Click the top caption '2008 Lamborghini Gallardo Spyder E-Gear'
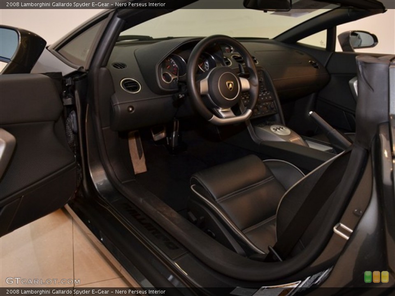This screenshot has height=296, width=395. click(x=58, y=4)
